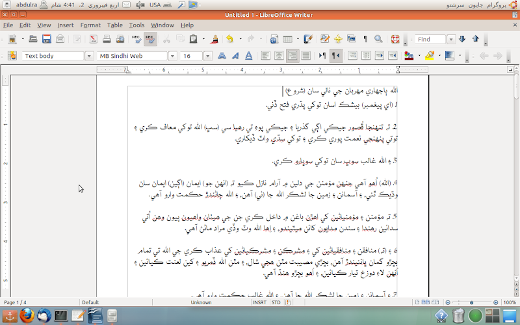Open LibreOffice Help lifebuoy icon
Screen dimensions: 520x325
[x=395, y=39]
